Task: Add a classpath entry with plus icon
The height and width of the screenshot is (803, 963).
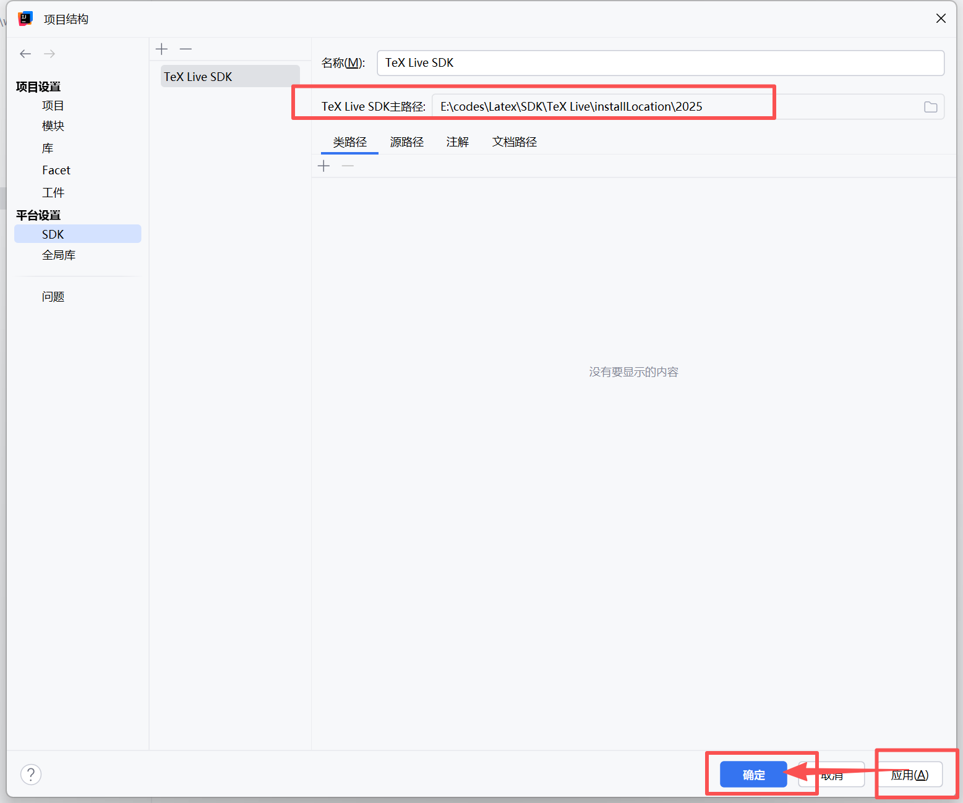Action: click(x=323, y=166)
